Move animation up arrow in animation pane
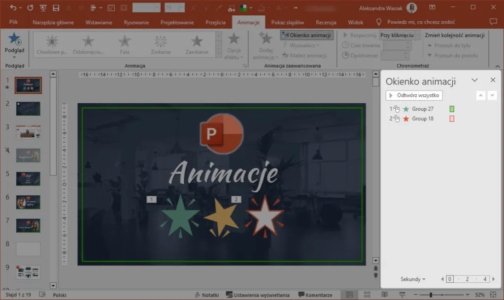This screenshot has height=300, width=504. [480, 95]
